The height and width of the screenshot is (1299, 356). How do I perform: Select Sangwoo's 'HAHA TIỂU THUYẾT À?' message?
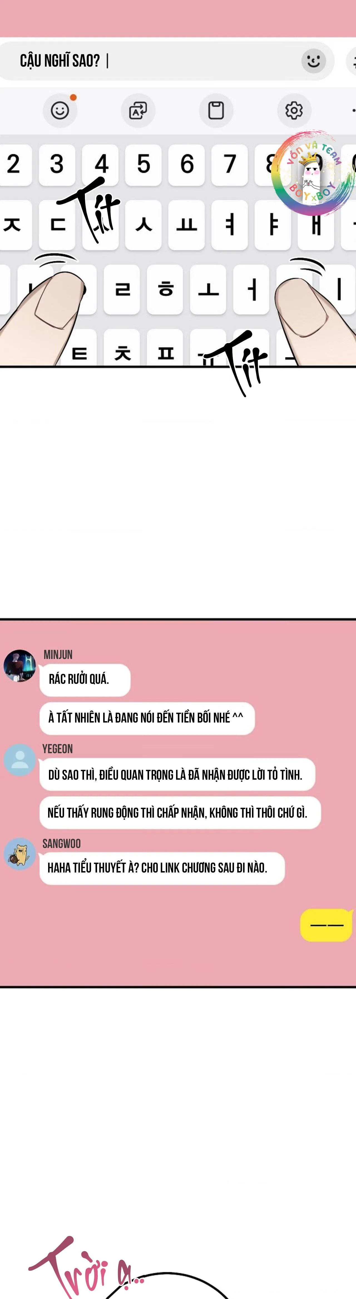click(162, 868)
